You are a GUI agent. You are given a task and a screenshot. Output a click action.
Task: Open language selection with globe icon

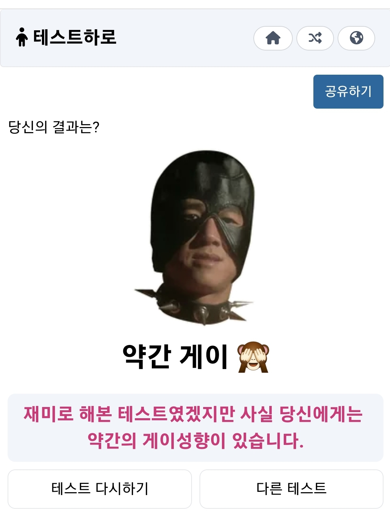pyautogui.click(x=356, y=38)
